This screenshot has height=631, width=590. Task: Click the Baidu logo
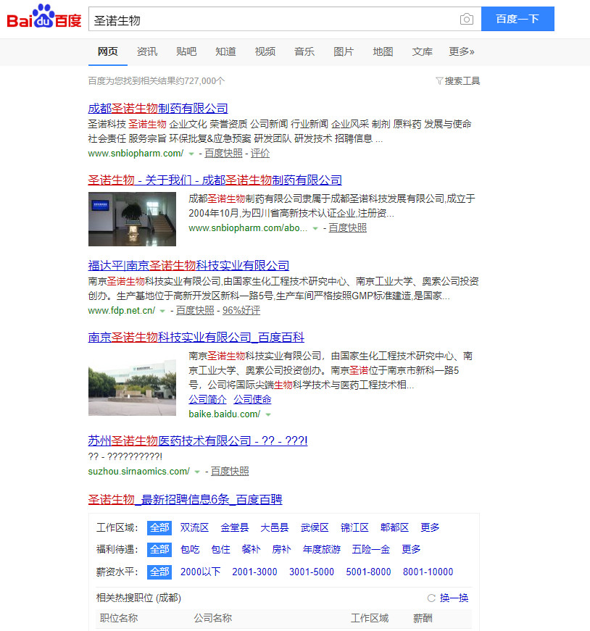pos(44,17)
